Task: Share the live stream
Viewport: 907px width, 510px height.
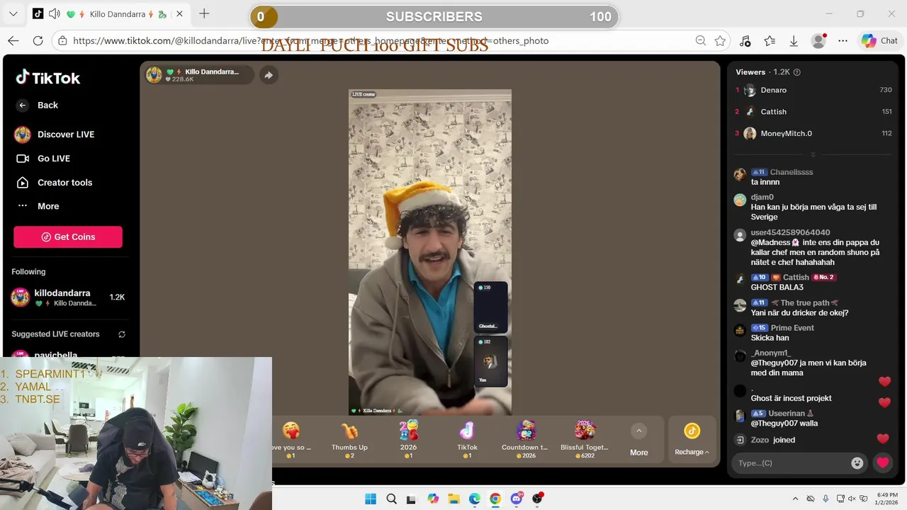Action: (x=269, y=75)
